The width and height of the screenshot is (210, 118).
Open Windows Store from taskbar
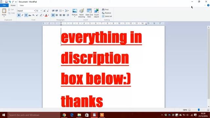click(x=87, y=115)
